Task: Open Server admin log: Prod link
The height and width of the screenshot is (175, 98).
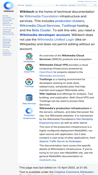Action: click(x=8, y=19)
